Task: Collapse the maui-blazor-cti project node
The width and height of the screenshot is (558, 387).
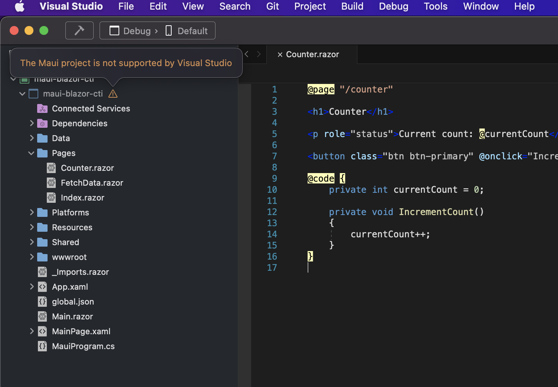Action: tap(22, 94)
